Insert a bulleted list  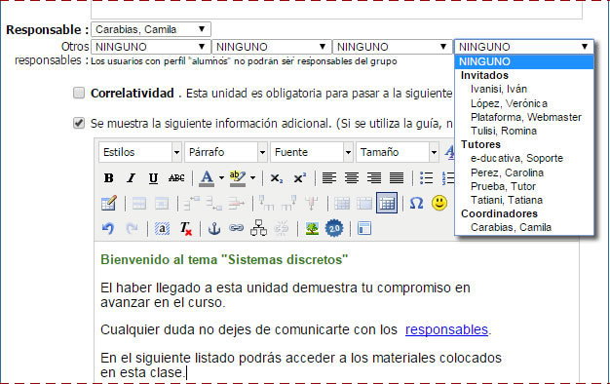(427, 178)
